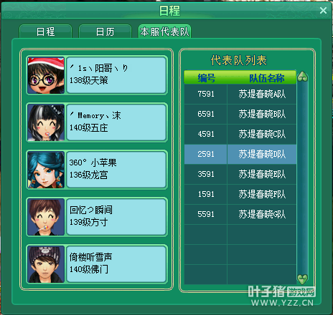333x315 pixels.
Task: Click the beanie avatar of 倚楼听雪声
Action: pos(46,264)
